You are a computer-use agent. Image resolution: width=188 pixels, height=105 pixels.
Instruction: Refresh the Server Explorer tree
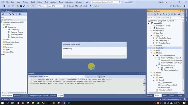pyautogui.click(x=3, y=14)
